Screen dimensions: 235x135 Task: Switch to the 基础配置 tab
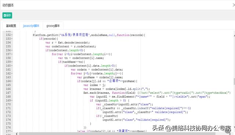11,26
